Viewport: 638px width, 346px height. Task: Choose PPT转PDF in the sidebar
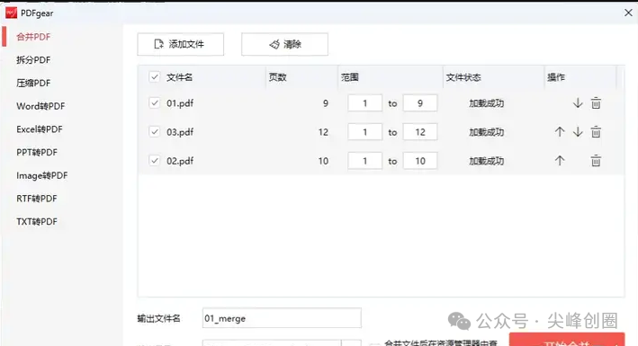[x=37, y=153]
